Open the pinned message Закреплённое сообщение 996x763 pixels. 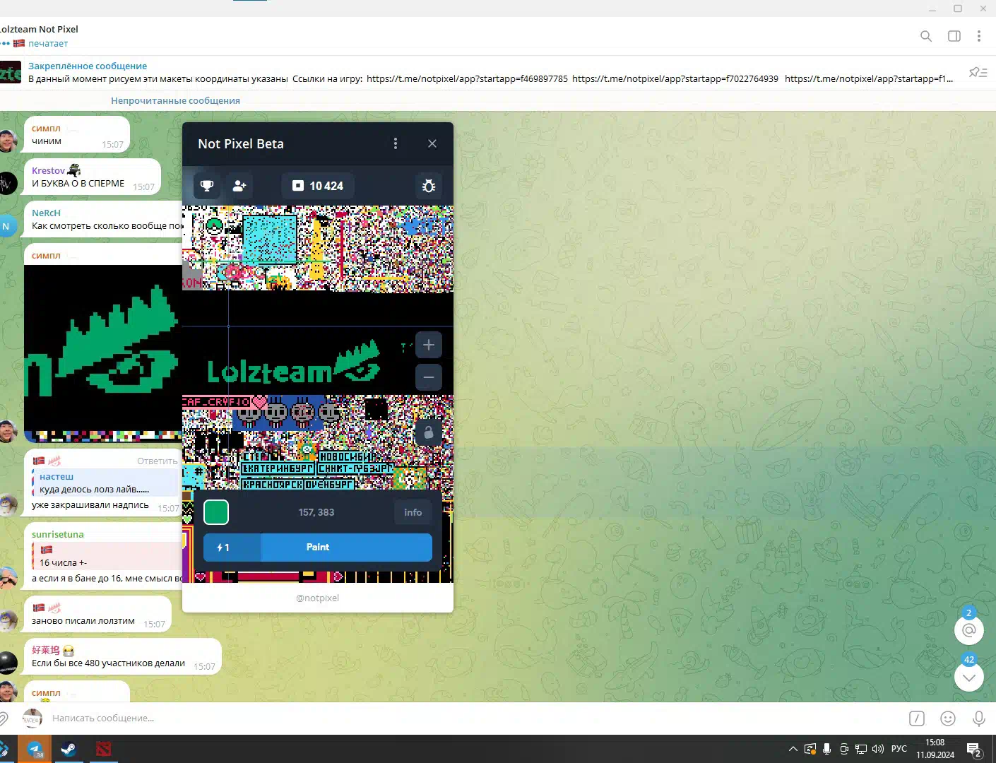[x=490, y=72]
